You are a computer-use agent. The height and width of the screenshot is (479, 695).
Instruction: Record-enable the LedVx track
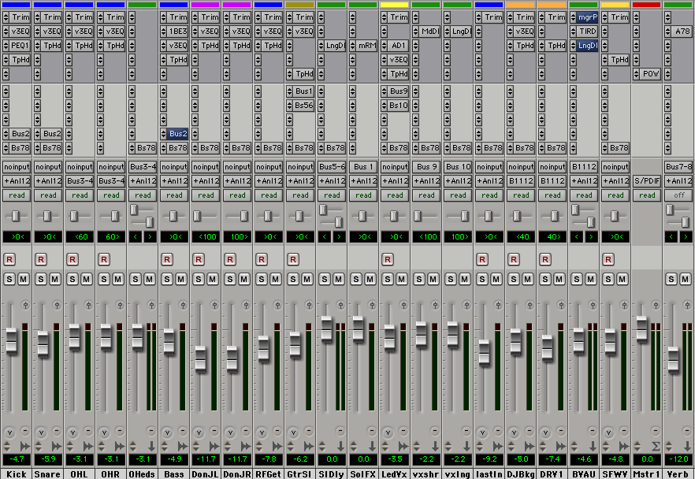(x=388, y=259)
